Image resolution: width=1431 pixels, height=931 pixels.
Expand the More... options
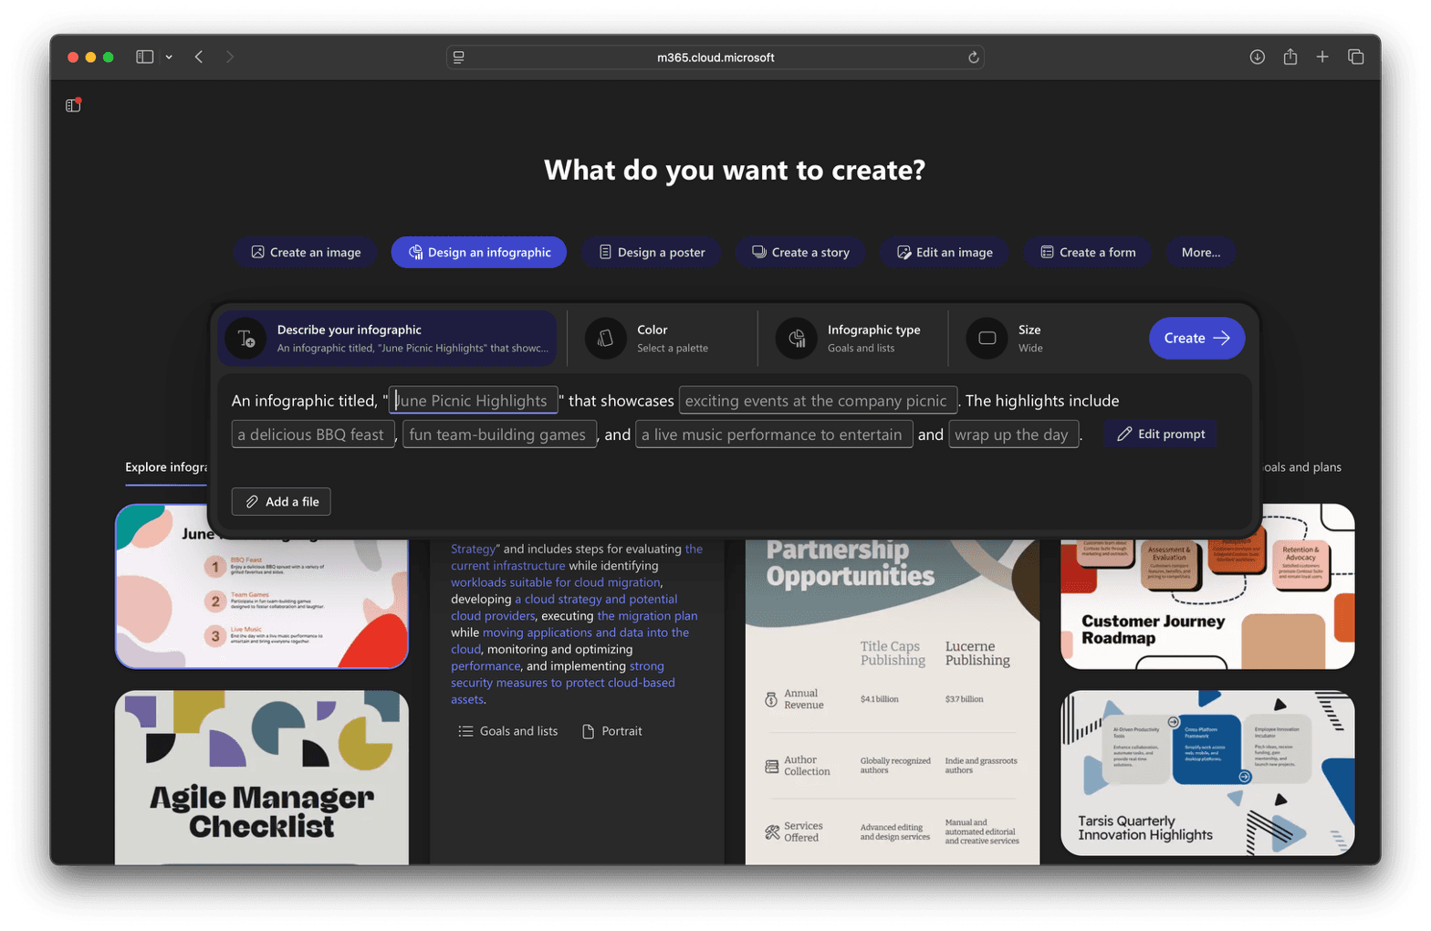(x=1200, y=253)
